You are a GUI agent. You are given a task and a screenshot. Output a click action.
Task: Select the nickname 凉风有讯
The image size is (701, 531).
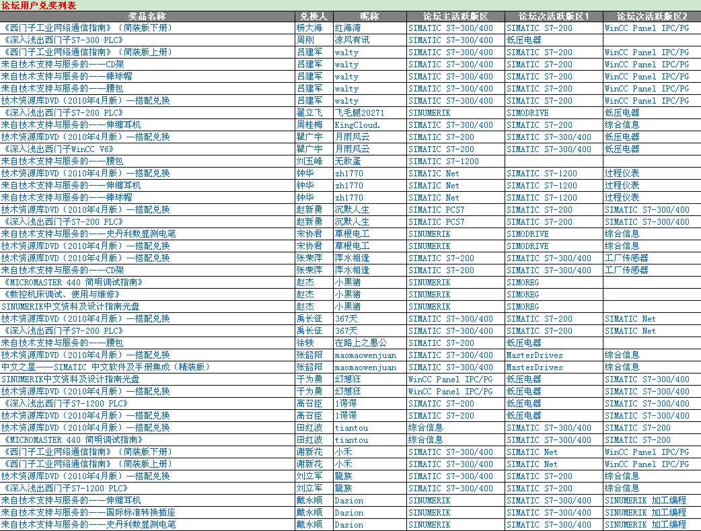(353, 40)
